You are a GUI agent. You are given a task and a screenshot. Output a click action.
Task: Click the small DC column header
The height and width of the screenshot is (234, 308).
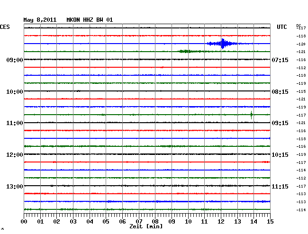click(299, 26)
